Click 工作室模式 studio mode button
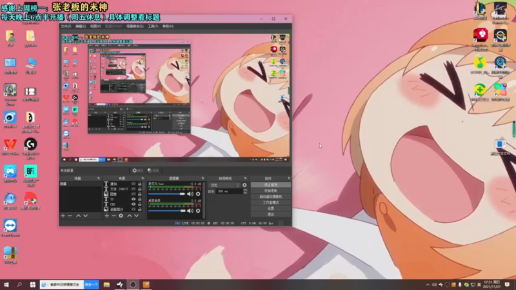 (271, 202)
